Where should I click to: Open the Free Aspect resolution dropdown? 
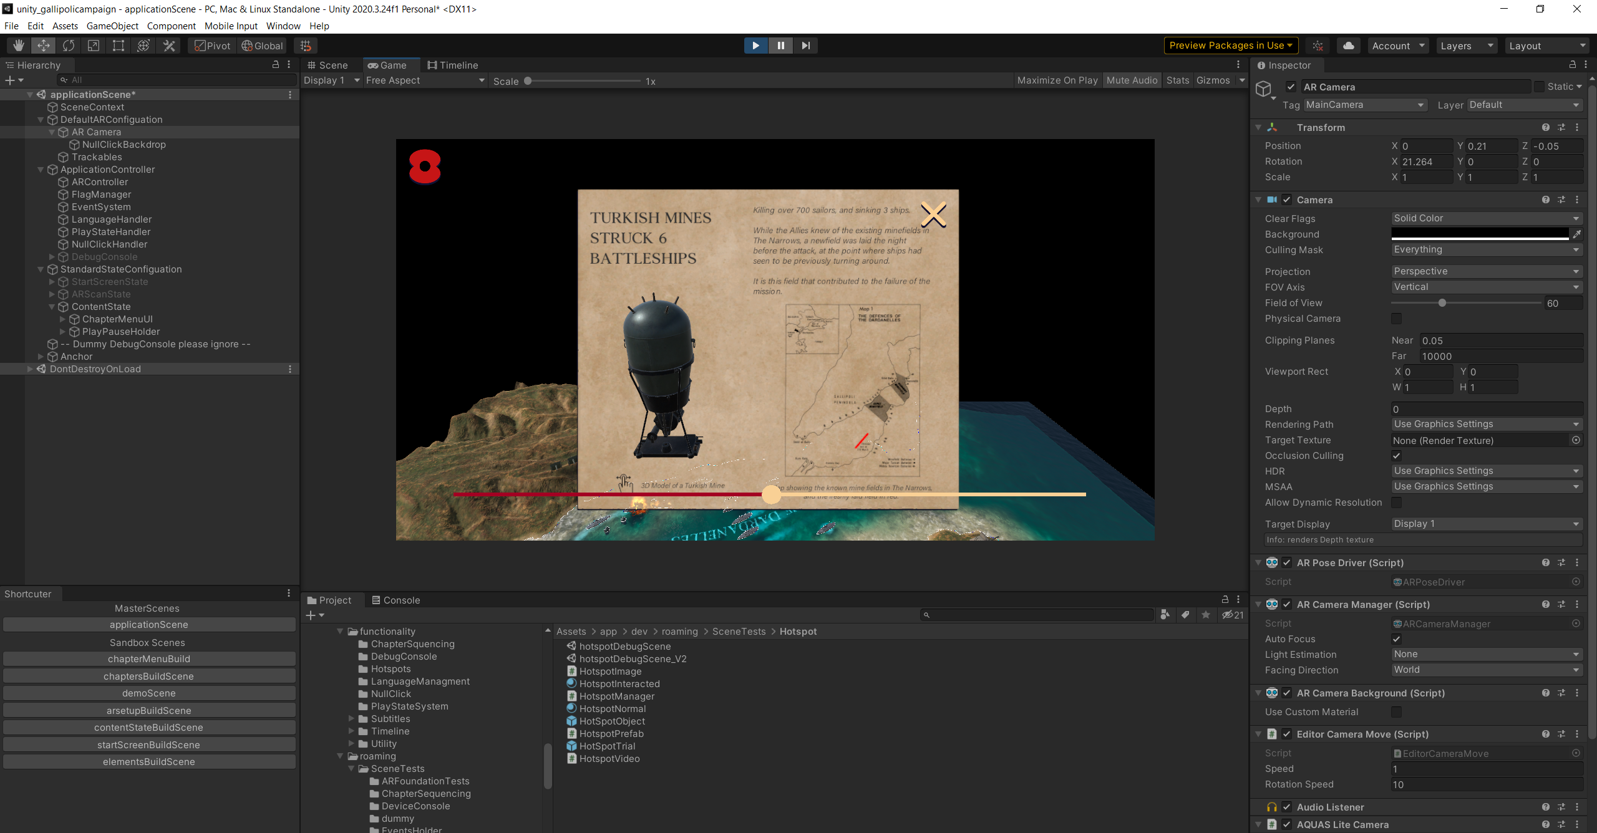pos(425,80)
